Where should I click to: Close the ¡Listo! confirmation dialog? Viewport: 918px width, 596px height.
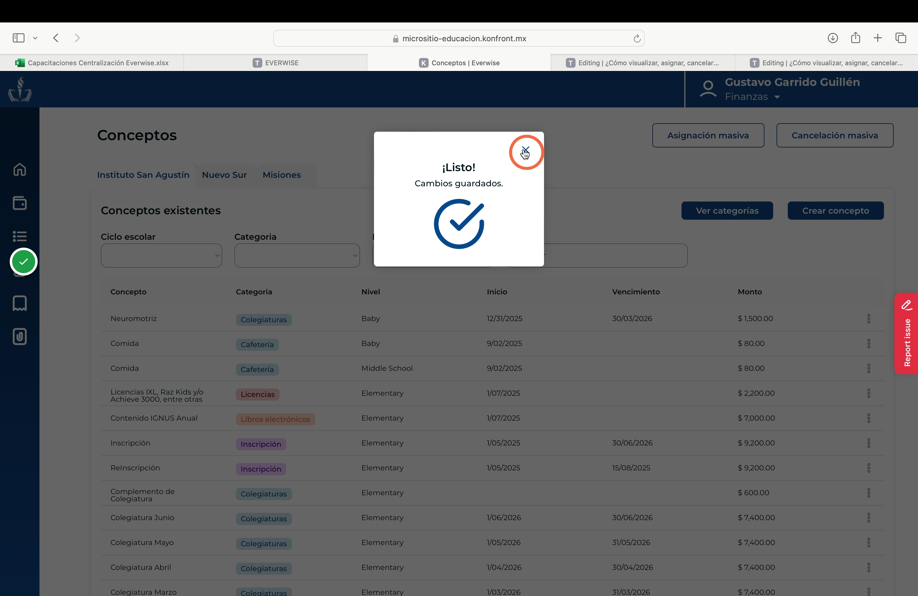(x=526, y=150)
